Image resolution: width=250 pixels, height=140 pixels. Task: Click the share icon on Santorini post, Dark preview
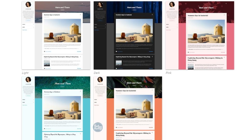pos(152,15)
